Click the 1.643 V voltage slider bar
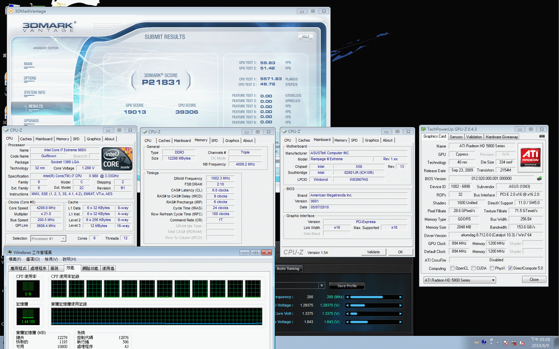559x349 pixels. 374,322
